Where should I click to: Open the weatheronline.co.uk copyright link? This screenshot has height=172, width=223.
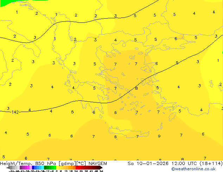click(193, 169)
